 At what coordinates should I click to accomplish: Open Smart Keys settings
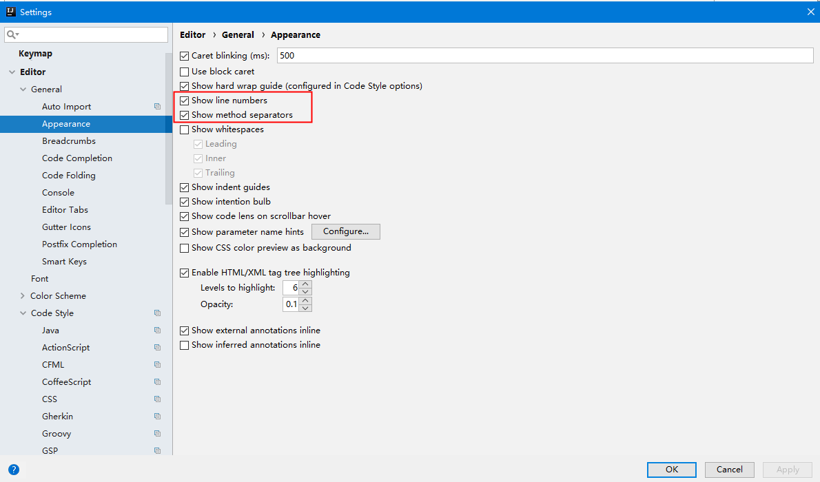[x=64, y=262]
